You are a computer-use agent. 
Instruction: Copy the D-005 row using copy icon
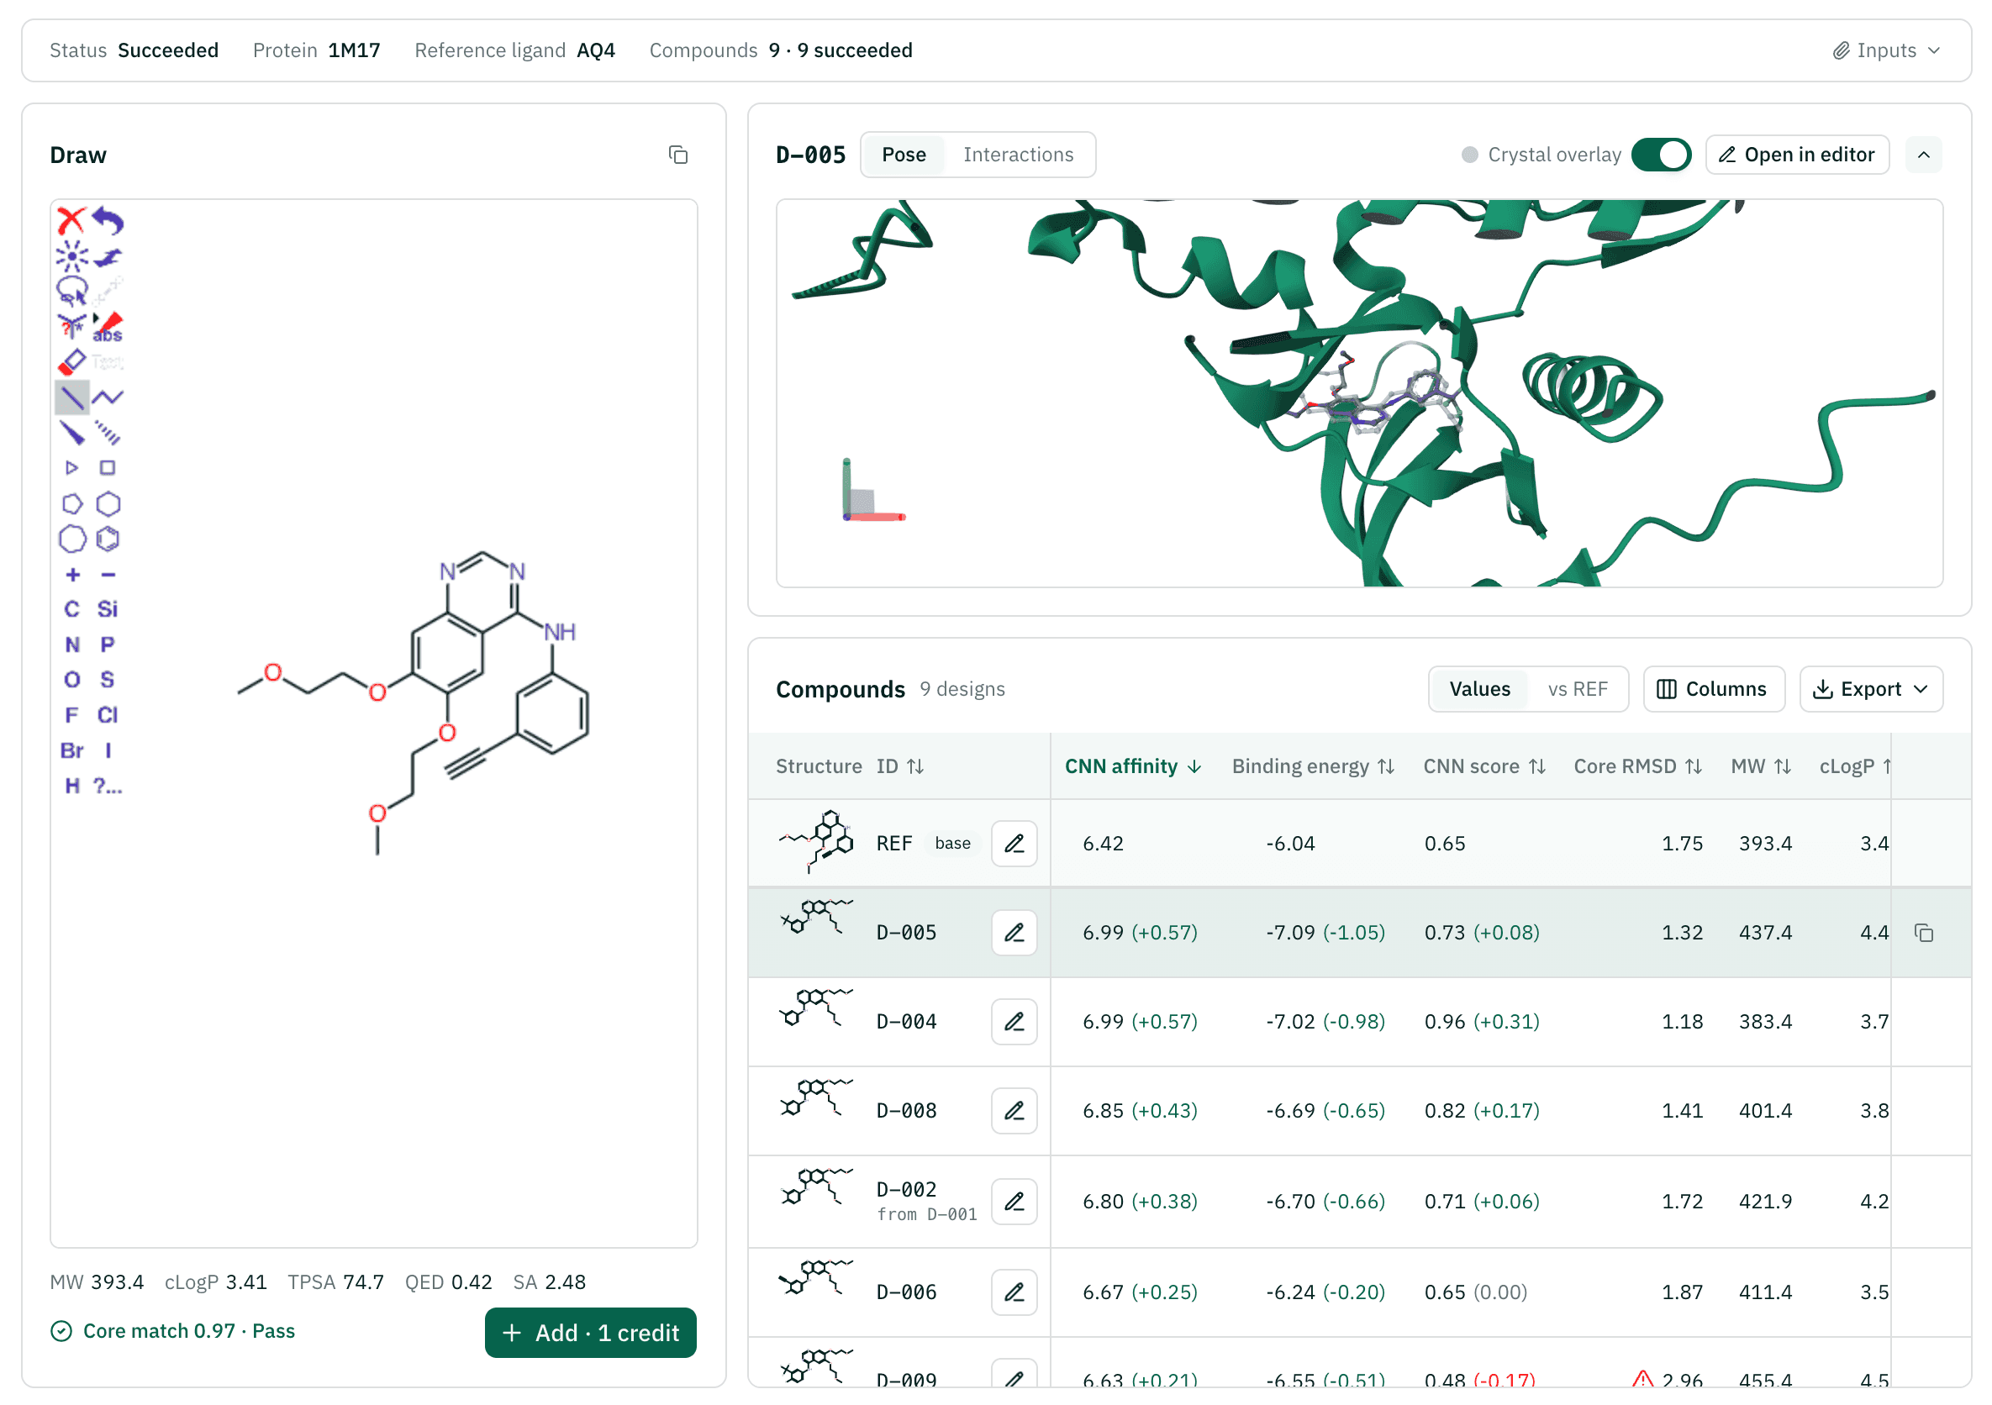[1923, 934]
